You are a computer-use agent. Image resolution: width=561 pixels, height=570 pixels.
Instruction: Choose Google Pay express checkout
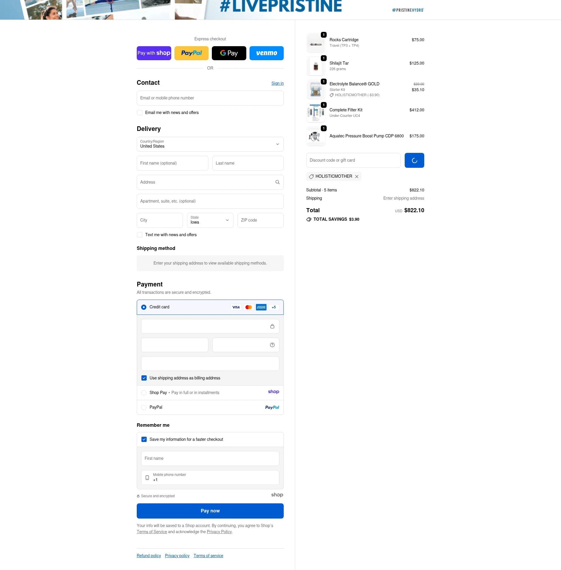[x=229, y=53]
